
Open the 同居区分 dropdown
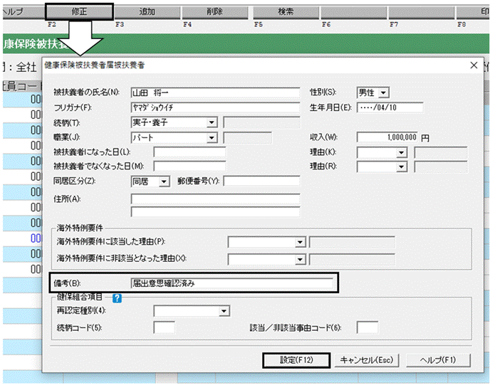(x=164, y=181)
